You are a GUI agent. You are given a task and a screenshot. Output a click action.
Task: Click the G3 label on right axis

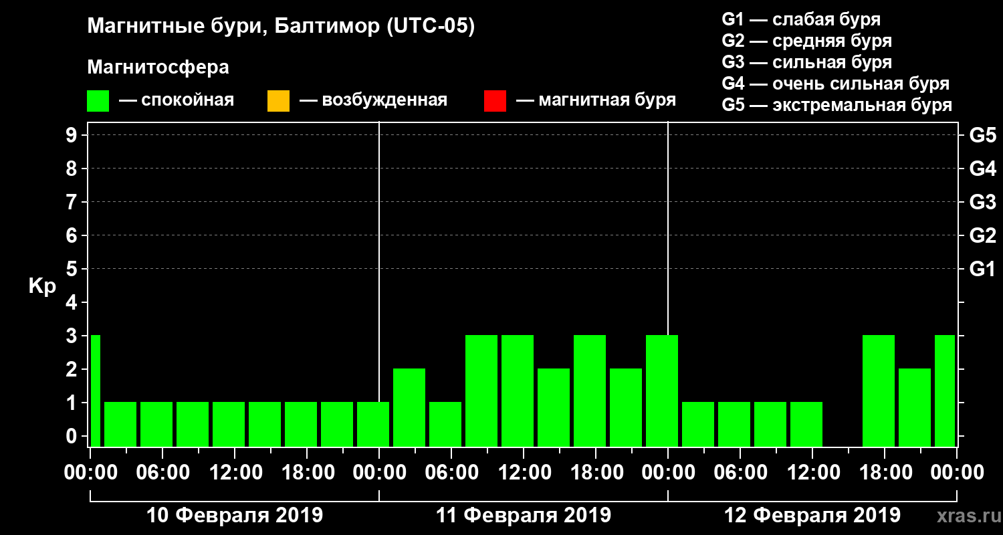[x=982, y=202]
